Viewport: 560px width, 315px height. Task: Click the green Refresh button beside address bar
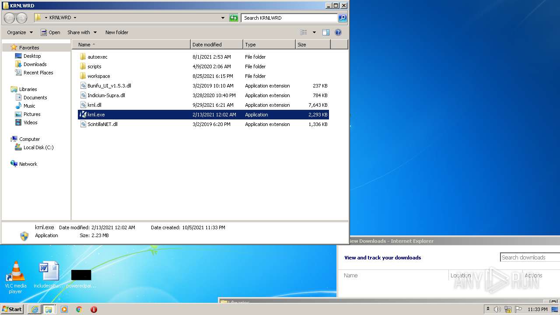click(x=234, y=18)
